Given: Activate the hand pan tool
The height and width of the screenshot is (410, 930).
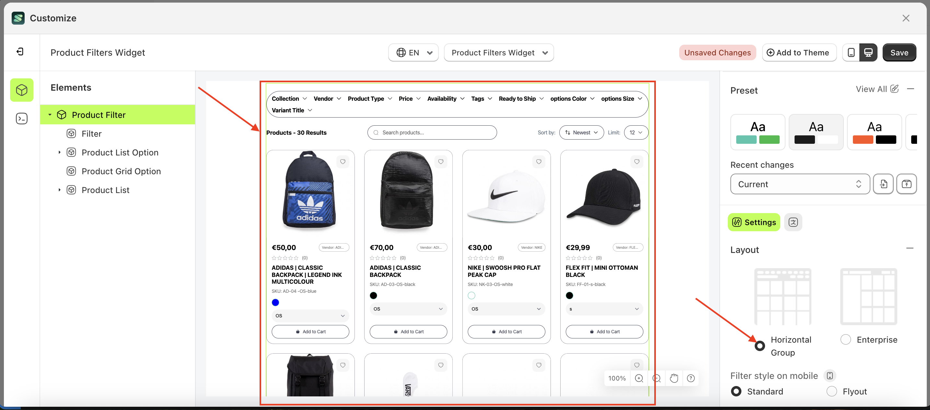Looking at the screenshot, I should (x=674, y=378).
